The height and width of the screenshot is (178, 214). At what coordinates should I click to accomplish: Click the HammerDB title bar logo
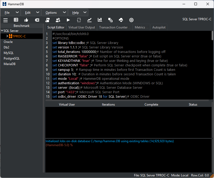point(4,4)
